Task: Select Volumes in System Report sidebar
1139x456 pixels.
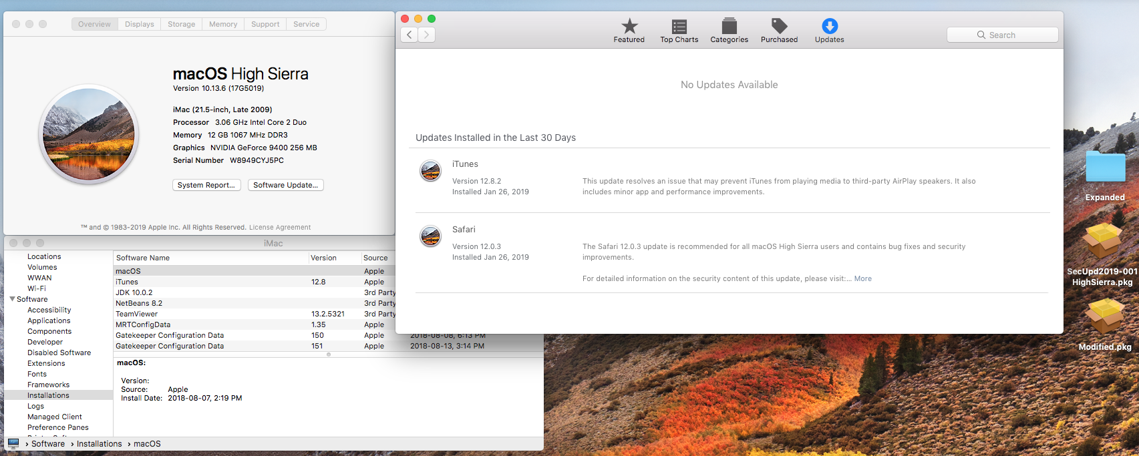Action: [42, 267]
